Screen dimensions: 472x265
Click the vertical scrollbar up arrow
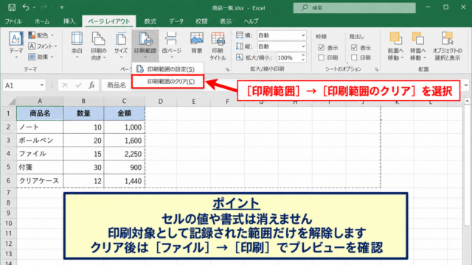[x=467, y=102]
